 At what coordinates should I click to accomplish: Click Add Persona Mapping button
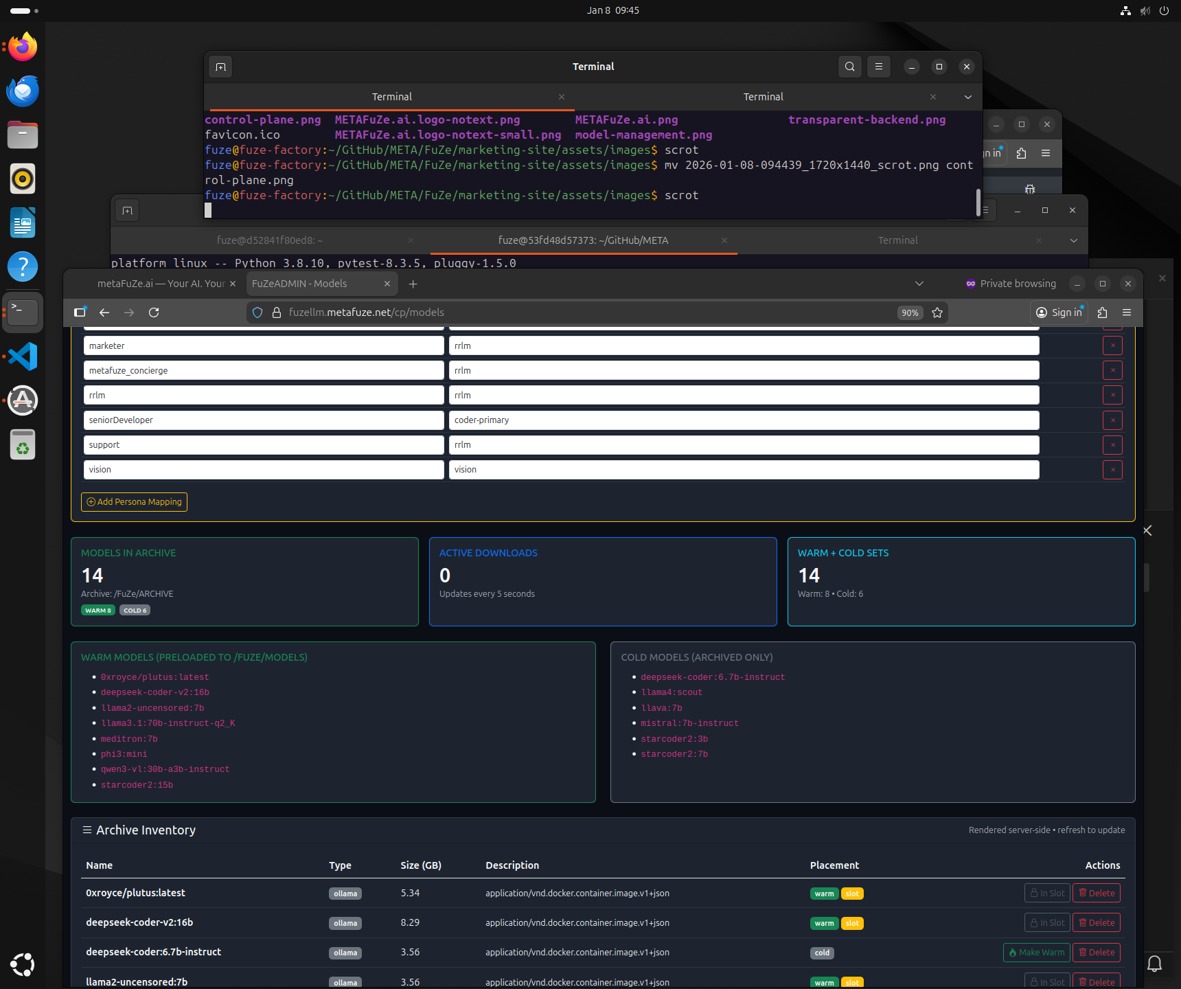pyautogui.click(x=134, y=502)
